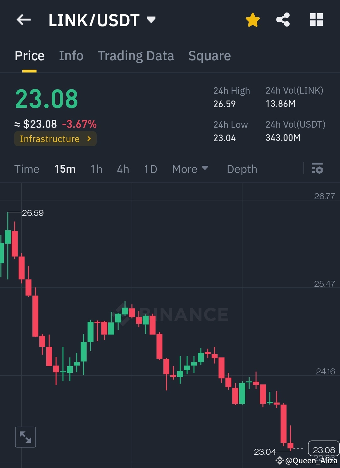Tap the back arrow to exit chart

click(24, 20)
